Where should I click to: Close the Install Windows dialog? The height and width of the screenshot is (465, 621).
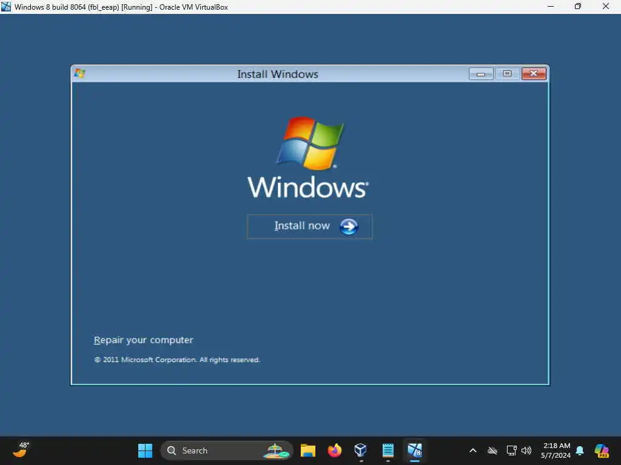tap(534, 73)
